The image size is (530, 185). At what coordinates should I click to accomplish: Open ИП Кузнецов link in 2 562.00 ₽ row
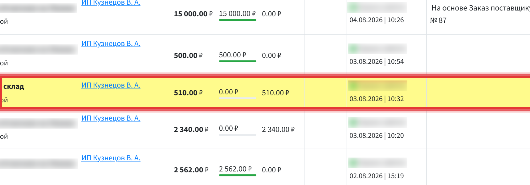(x=111, y=158)
